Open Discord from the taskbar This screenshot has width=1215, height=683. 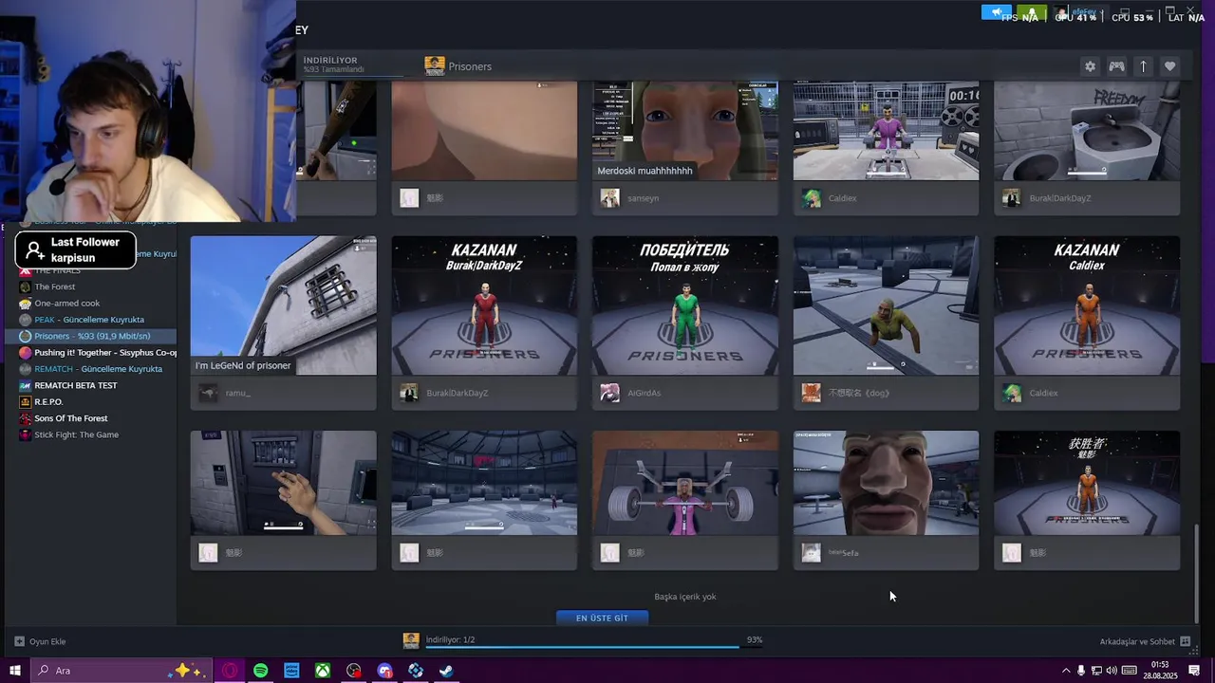click(384, 671)
